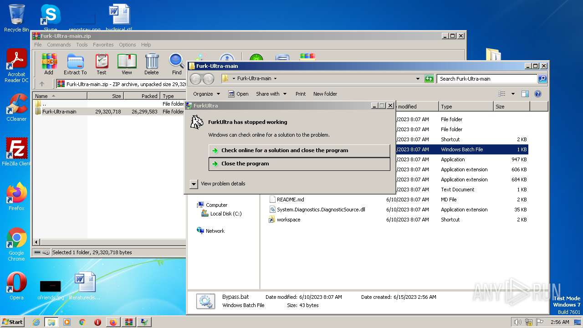Expand the Furk-Ultra-main breadcrumb arrow
Image resolution: width=583 pixels, height=328 pixels.
[x=275, y=78]
